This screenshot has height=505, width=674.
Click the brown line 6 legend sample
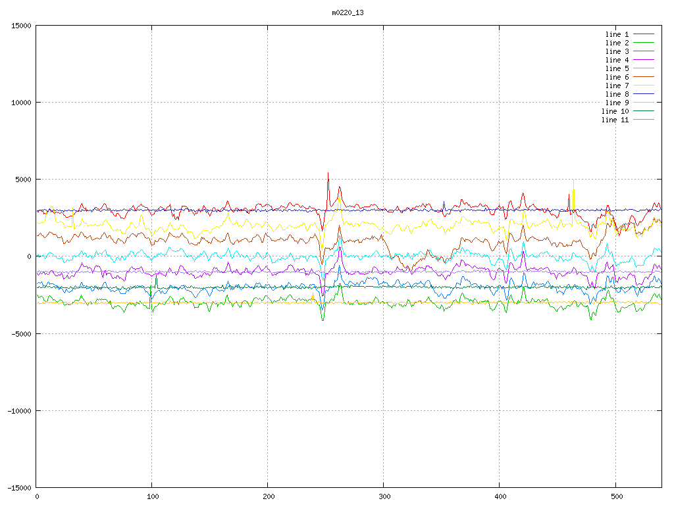coord(644,77)
